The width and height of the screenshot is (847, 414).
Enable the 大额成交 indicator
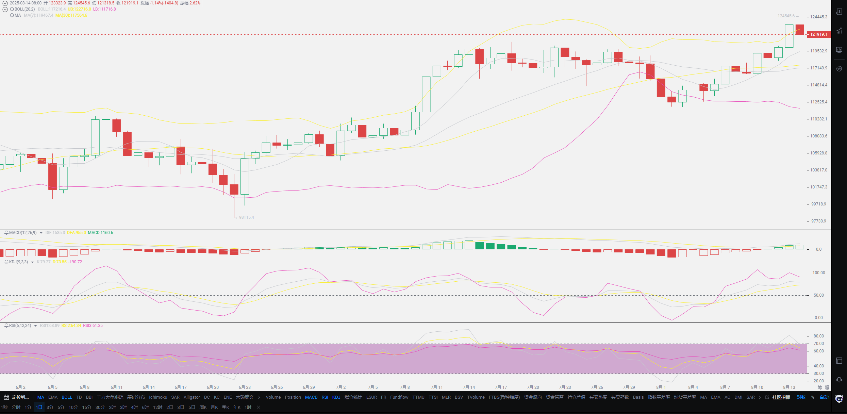(245, 397)
